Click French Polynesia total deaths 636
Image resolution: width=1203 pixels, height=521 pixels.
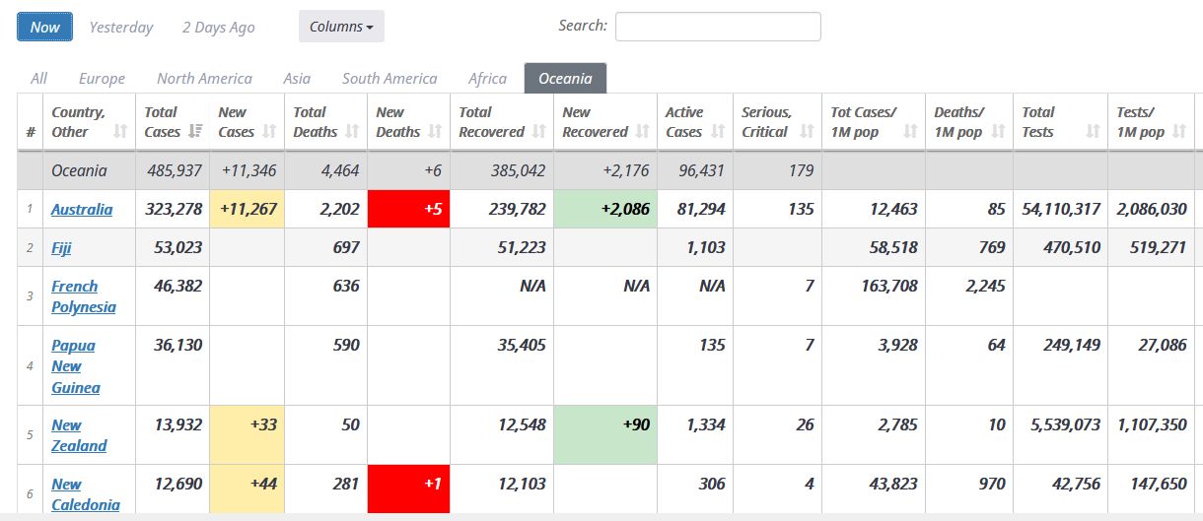coord(345,287)
